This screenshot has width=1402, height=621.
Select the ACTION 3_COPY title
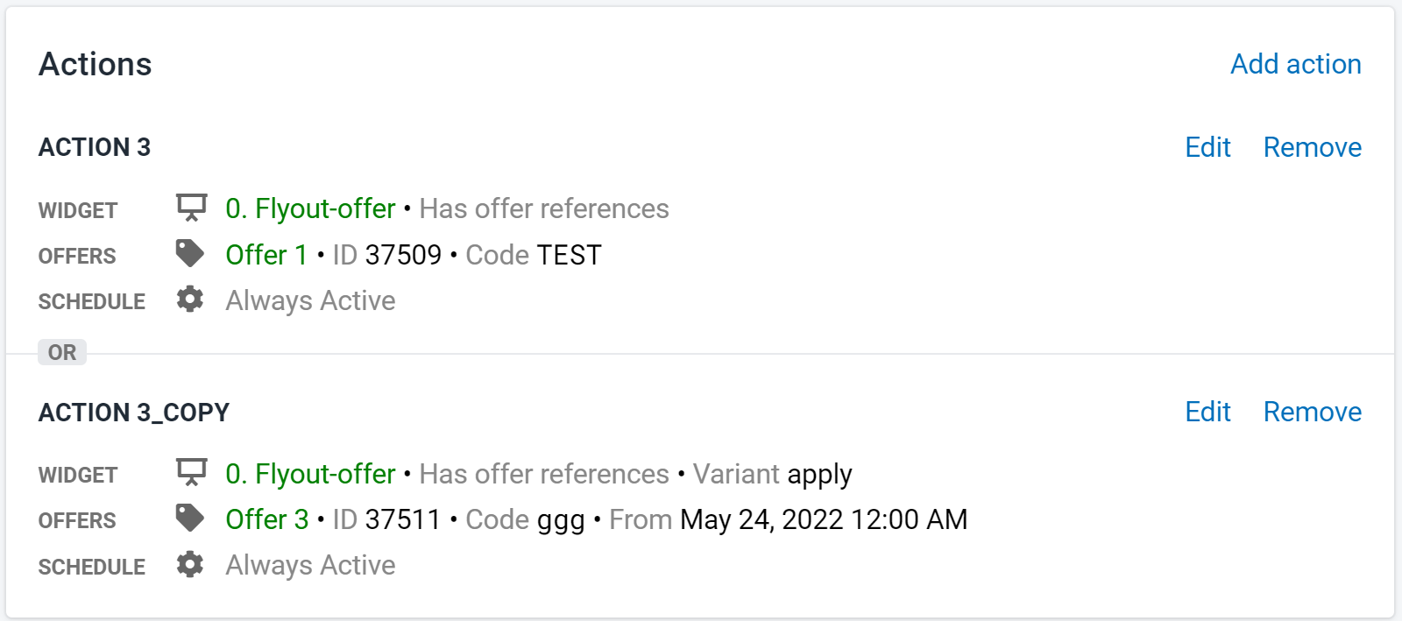click(134, 413)
